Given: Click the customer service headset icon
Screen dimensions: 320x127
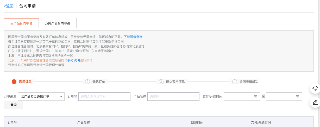Looking at the screenshot, I should pyautogui.click(x=315, y=88).
